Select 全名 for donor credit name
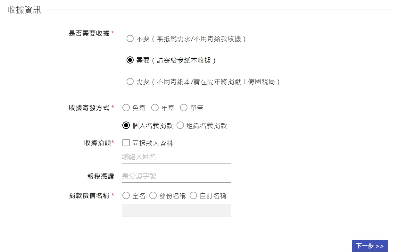 [x=126, y=196]
